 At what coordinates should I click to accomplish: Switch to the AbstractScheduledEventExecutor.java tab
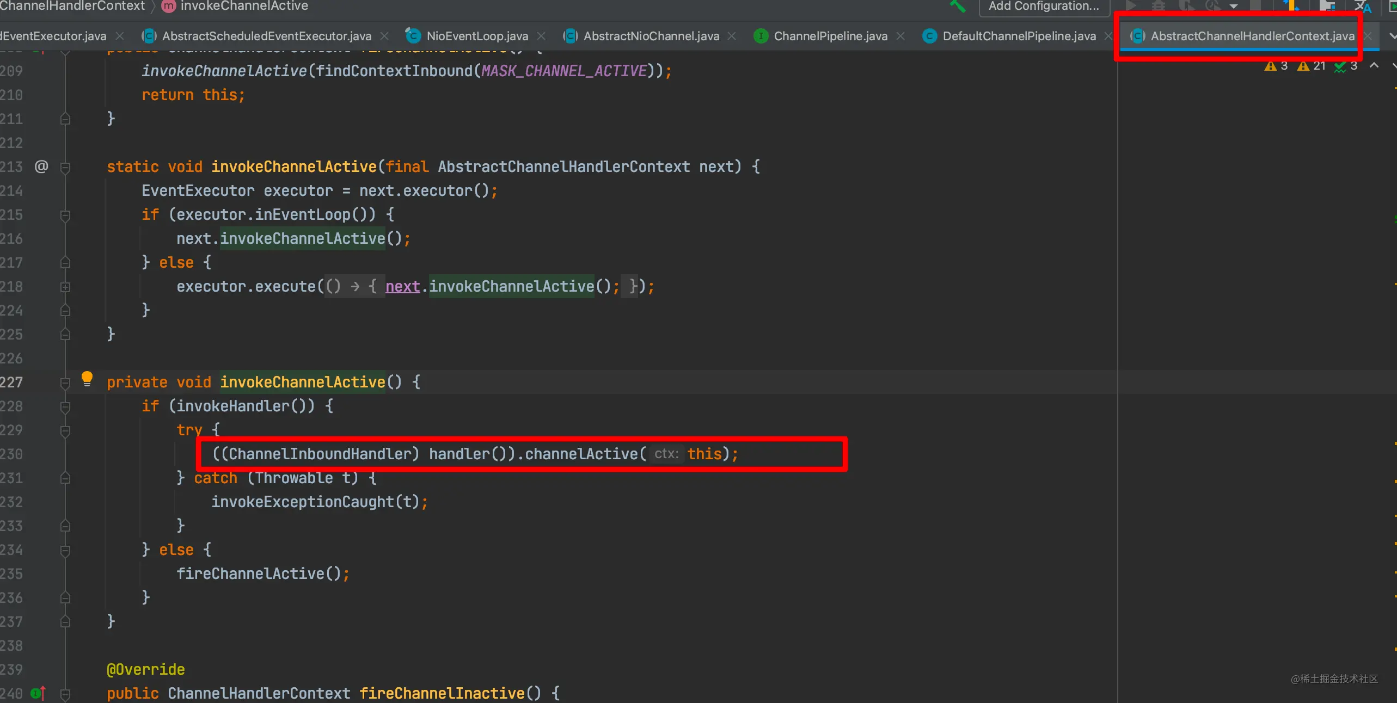pyautogui.click(x=266, y=36)
